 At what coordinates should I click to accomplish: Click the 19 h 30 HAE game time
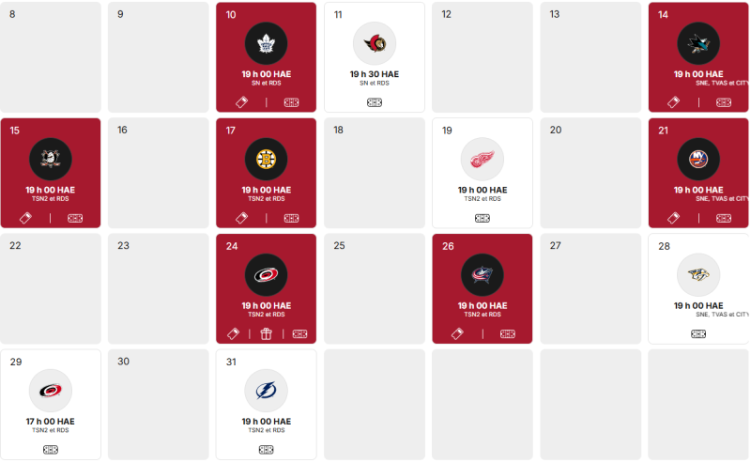point(375,74)
